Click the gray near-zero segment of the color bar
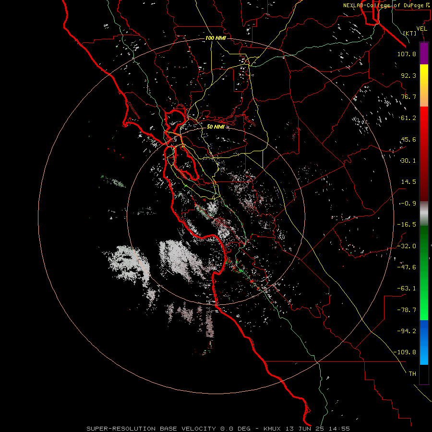Image resolution: width=432 pixels, height=432 pixels. (x=424, y=214)
